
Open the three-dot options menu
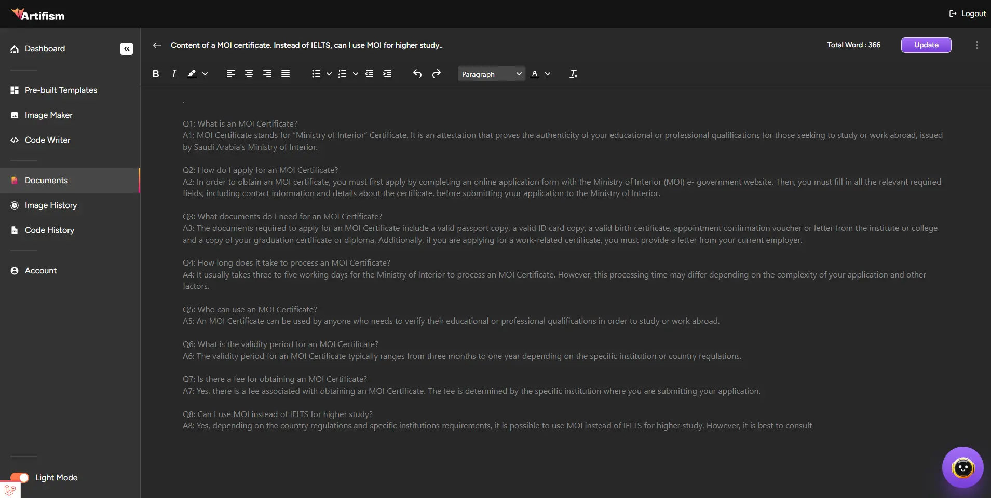[x=977, y=45]
